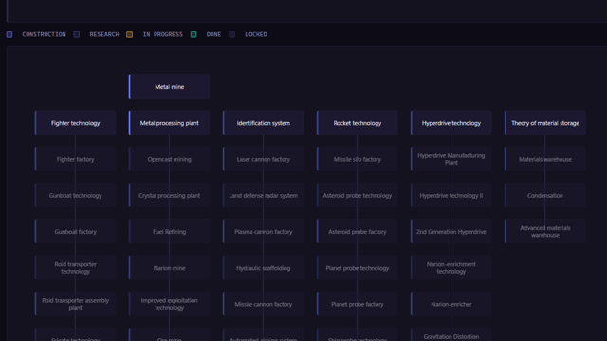The height and width of the screenshot is (341, 607).
Task: Open the Gunboat factory node
Action: pyautogui.click(x=75, y=231)
